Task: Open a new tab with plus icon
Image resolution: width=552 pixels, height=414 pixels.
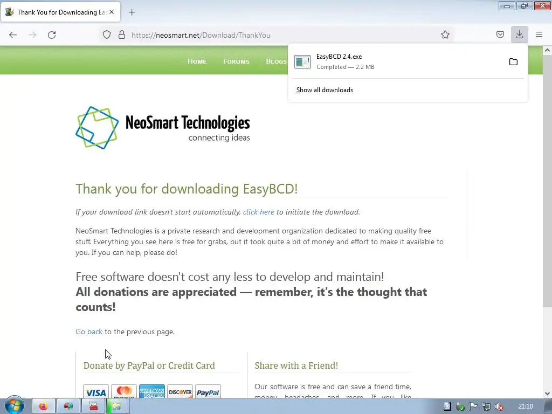Action: (132, 12)
